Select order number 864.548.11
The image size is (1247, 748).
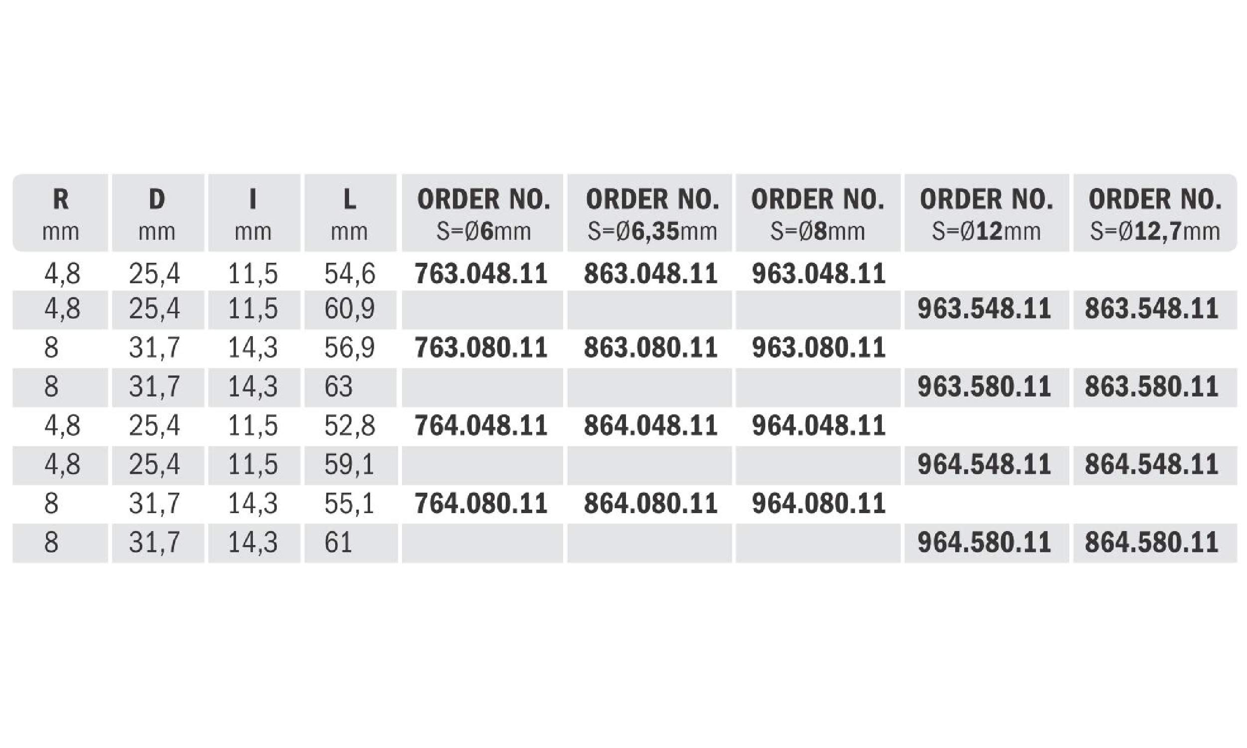[x=1152, y=465]
